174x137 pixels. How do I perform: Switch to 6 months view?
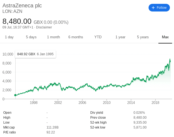(x=76, y=37)
